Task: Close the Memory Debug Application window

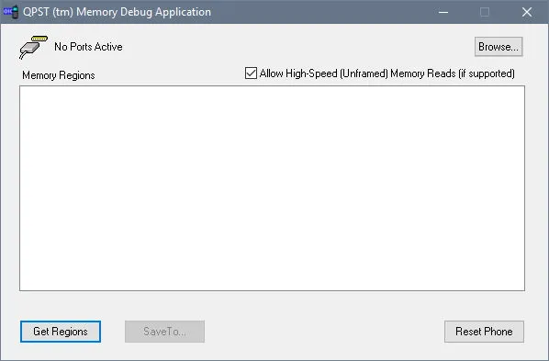Action: [527, 12]
